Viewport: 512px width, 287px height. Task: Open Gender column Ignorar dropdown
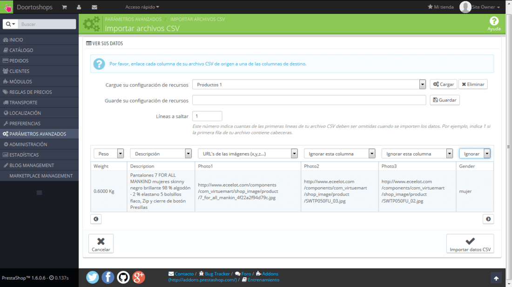pyautogui.click(x=475, y=153)
